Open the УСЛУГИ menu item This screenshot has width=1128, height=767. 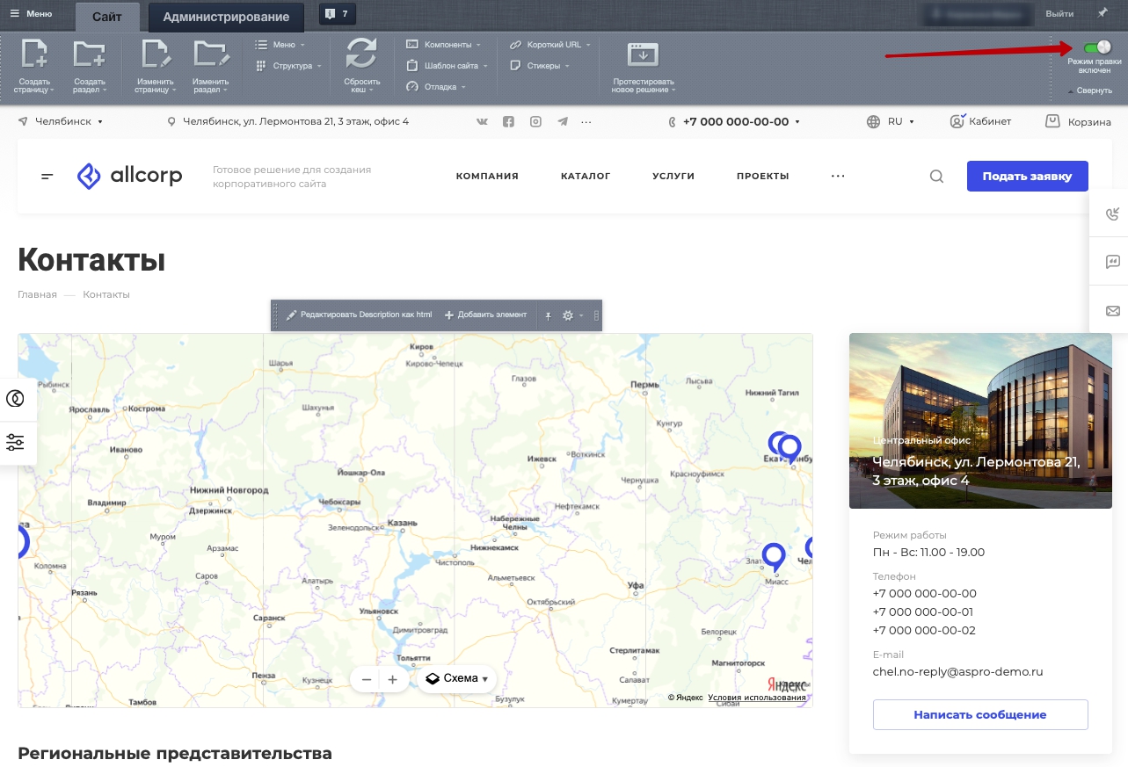coord(673,176)
